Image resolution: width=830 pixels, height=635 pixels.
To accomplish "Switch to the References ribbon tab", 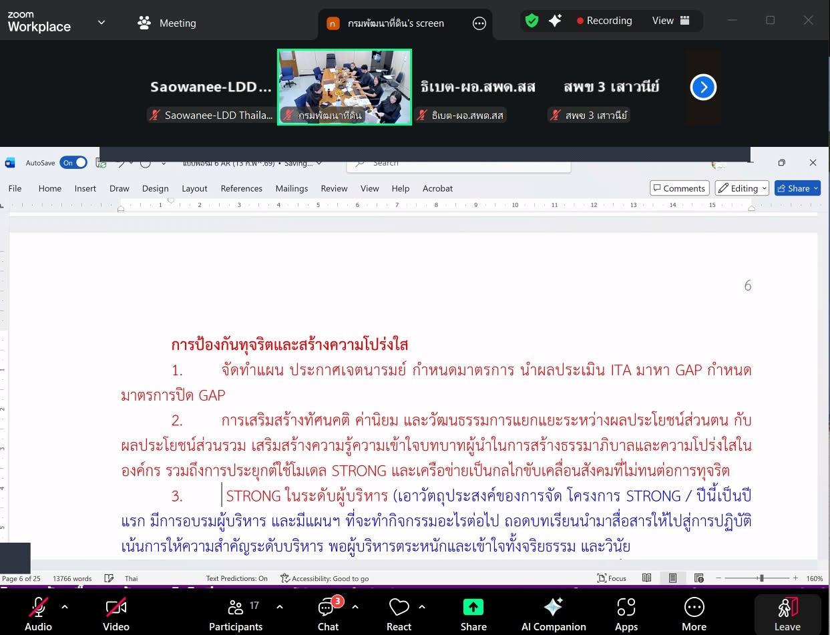I will [242, 188].
